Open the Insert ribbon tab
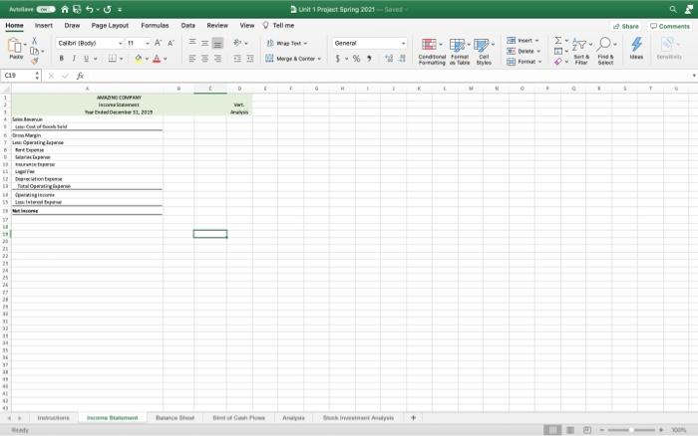 point(44,25)
